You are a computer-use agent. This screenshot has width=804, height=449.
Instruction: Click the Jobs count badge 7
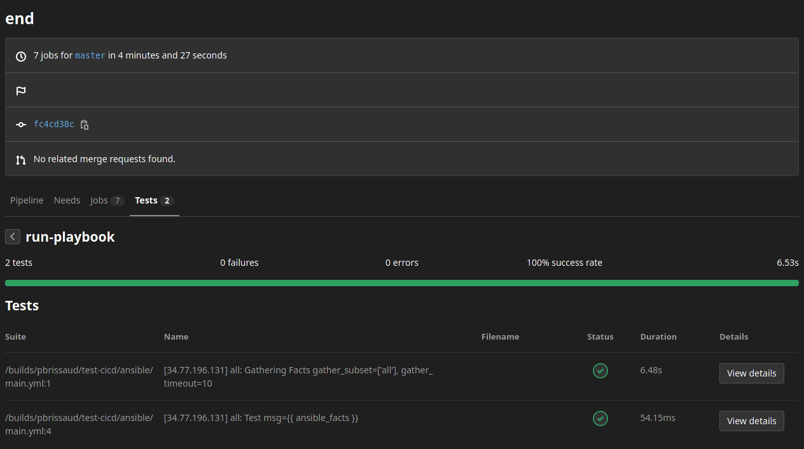pos(117,201)
